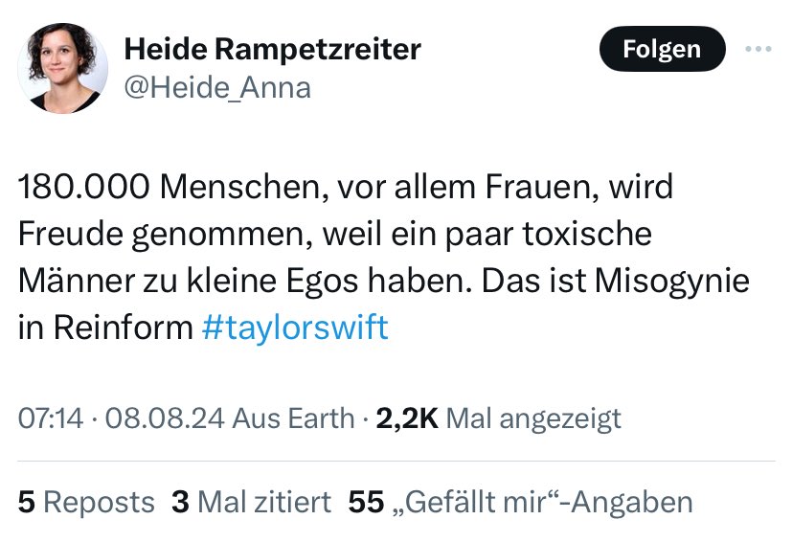Click the word 'toxische' in the tweet
Image resolution: width=792 pixels, height=542 pixels.
(590, 234)
